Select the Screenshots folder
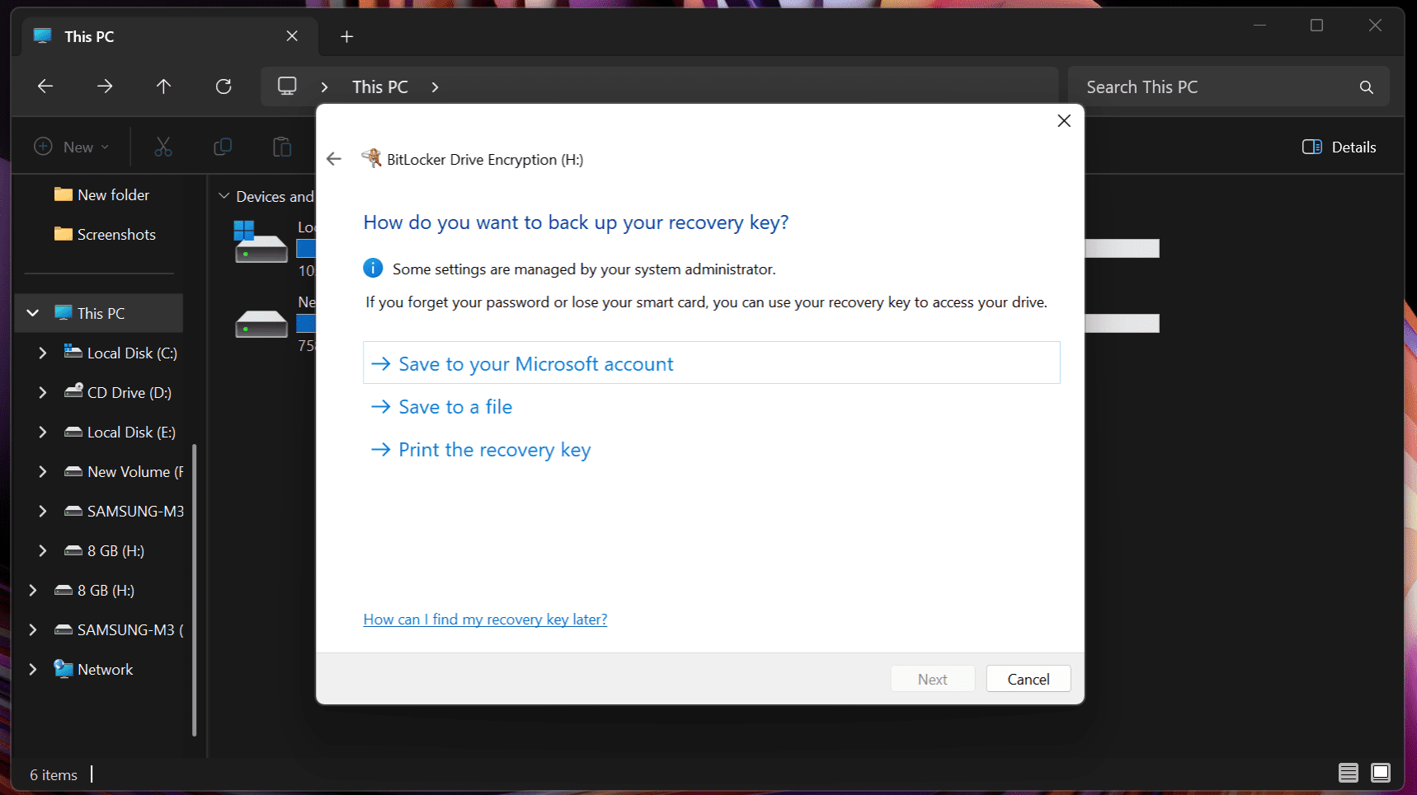The height and width of the screenshot is (795, 1417). pos(115,234)
